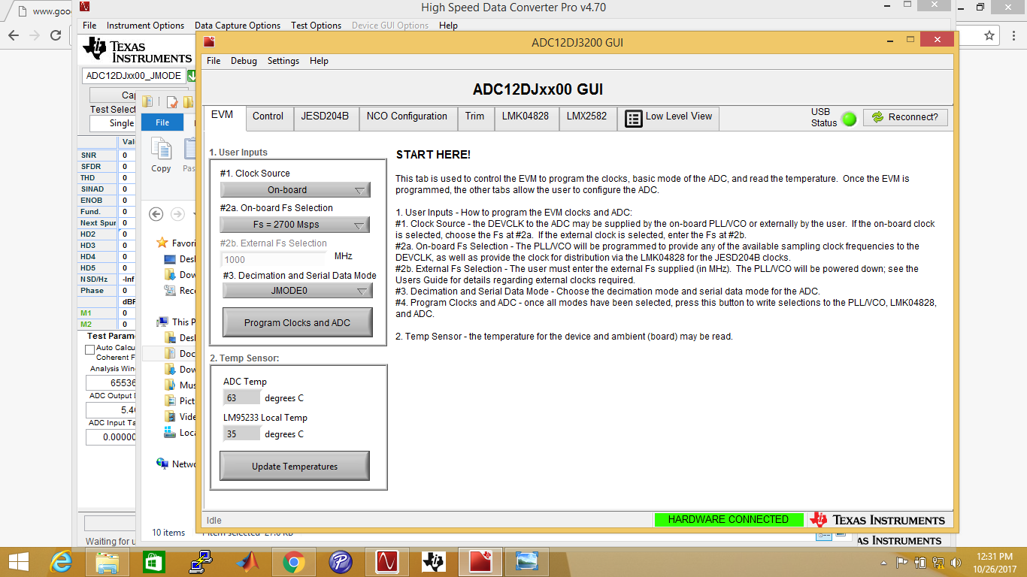1027x577 pixels.
Task: Open the JMODE0 decimation mode dropdown
Action: [297, 291]
